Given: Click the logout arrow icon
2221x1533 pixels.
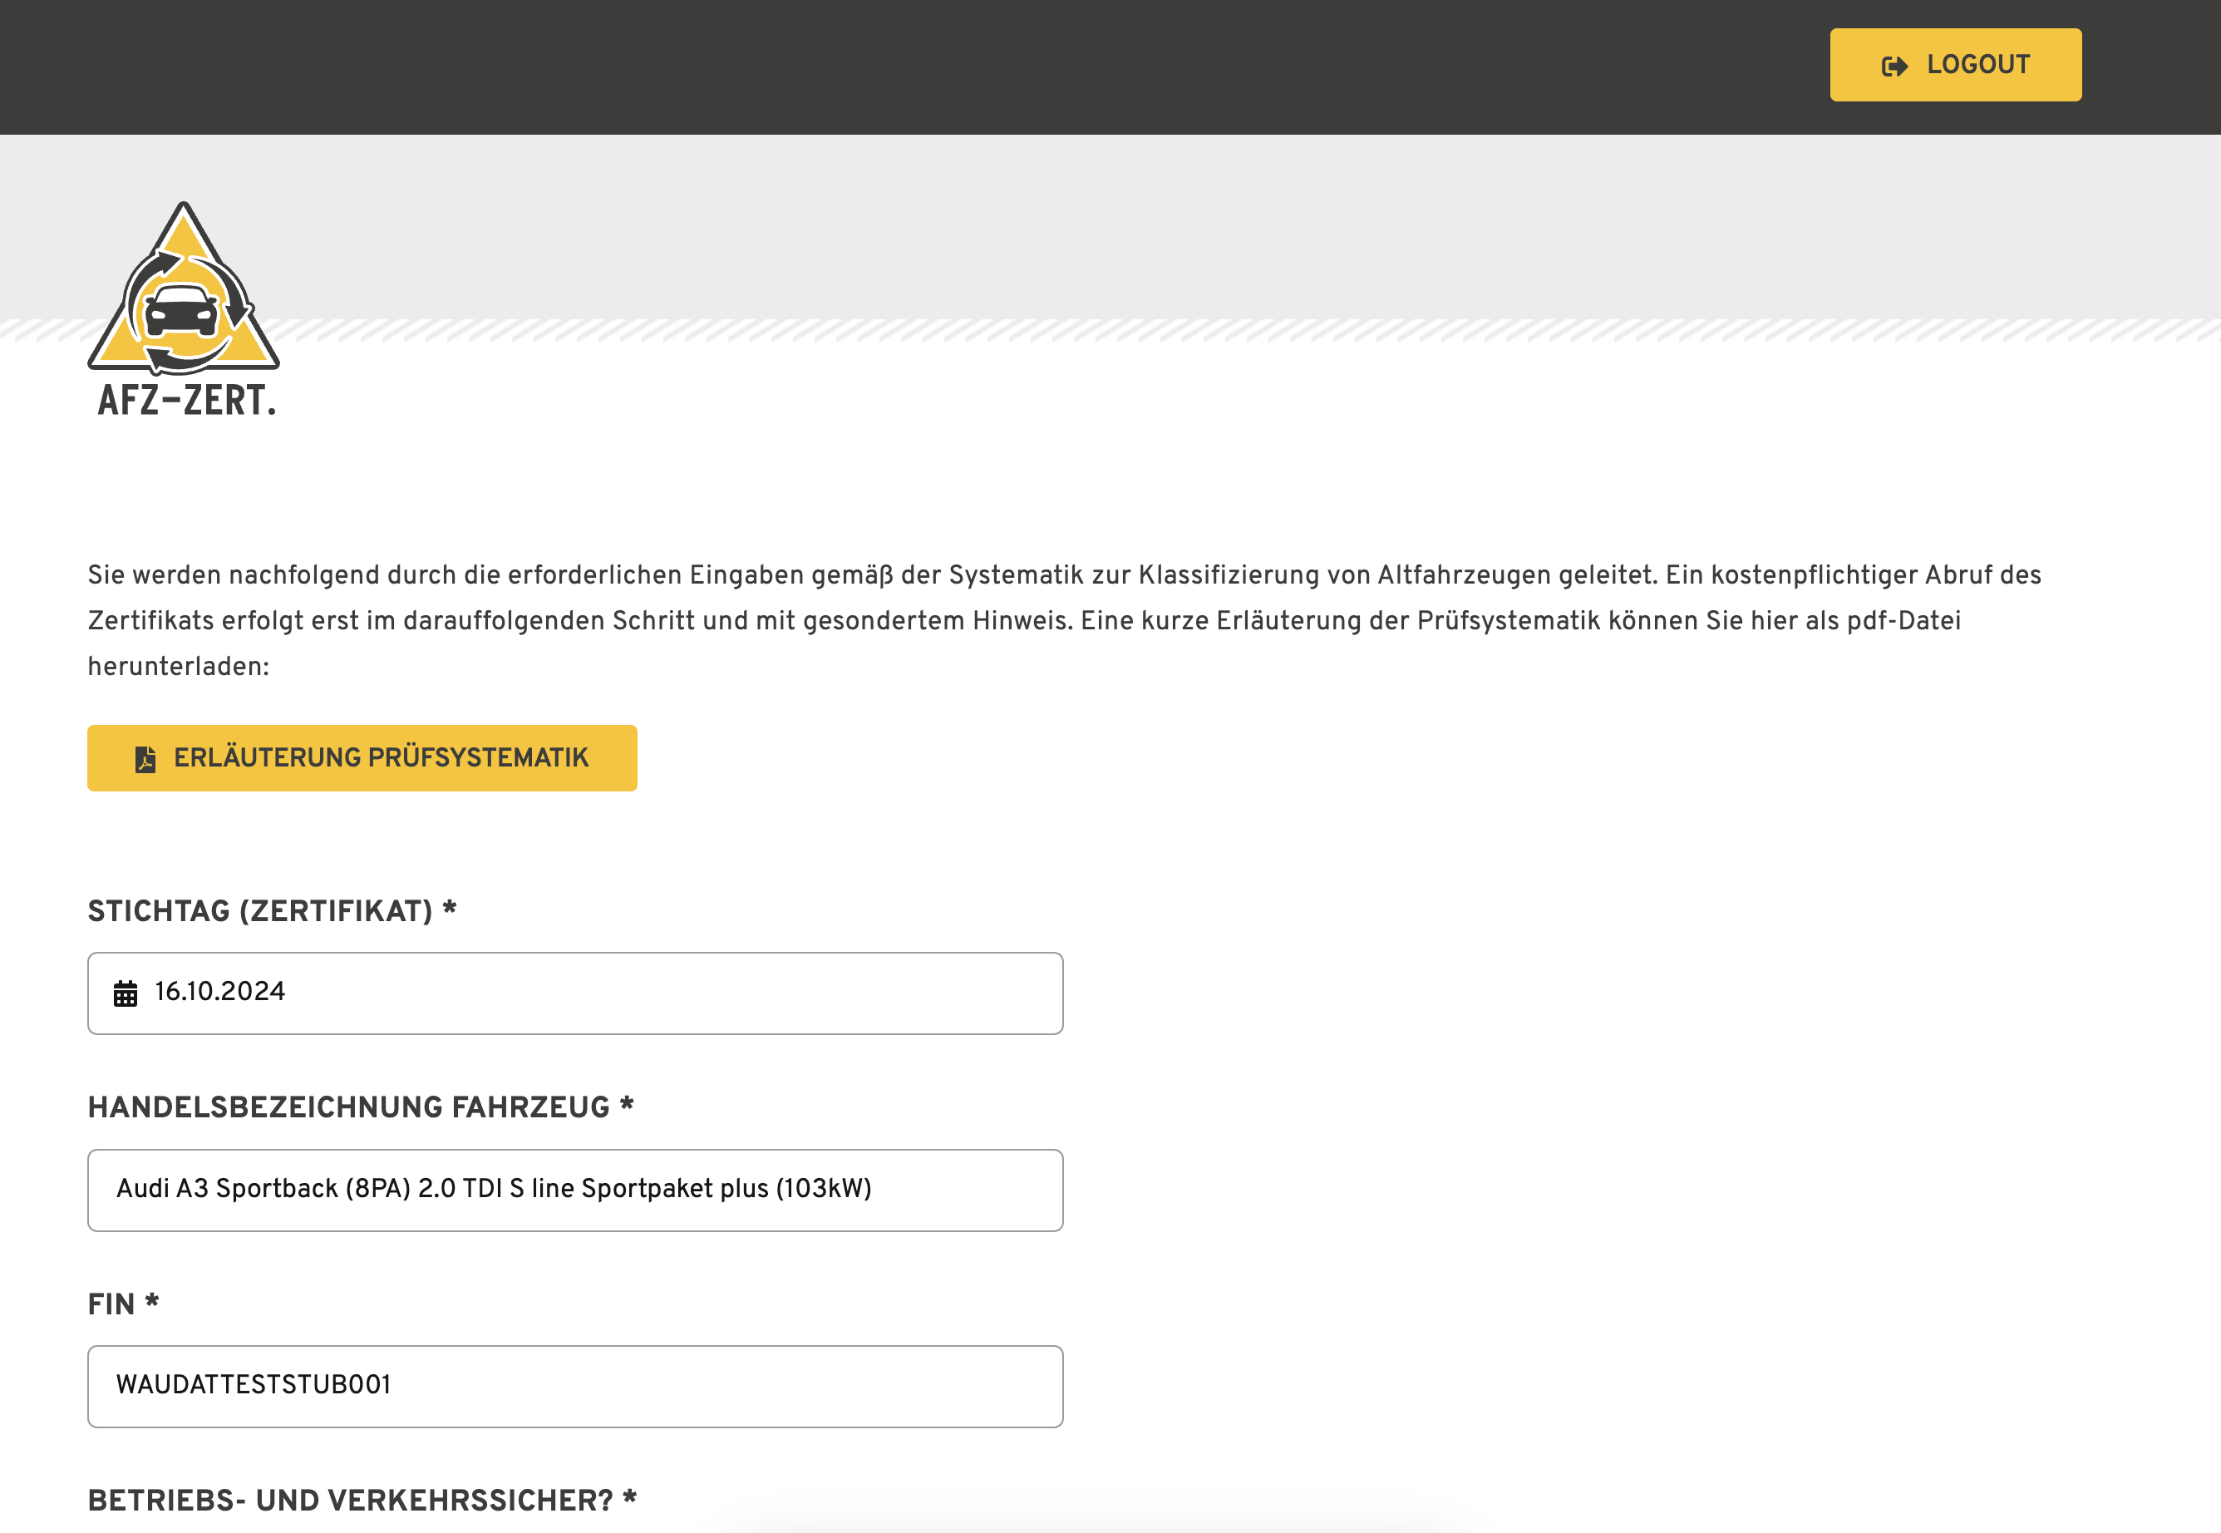Looking at the screenshot, I should pyautogui.click(x=1894, y=66).
